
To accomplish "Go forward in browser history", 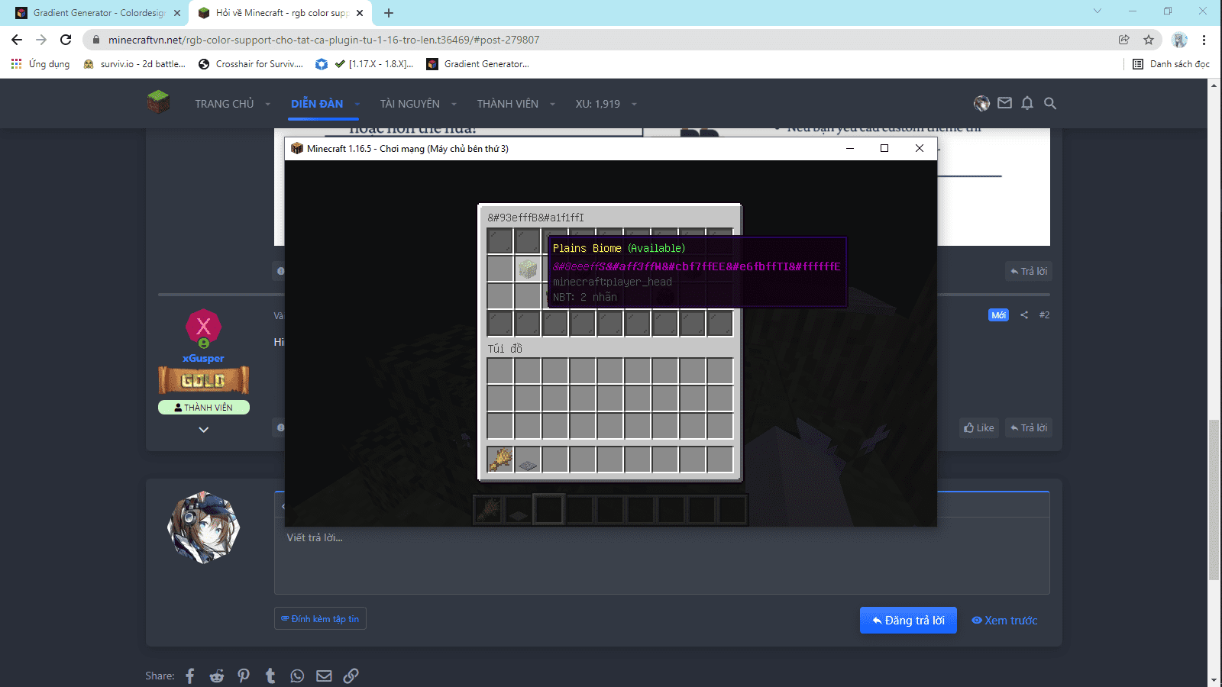I will pyautogui.click(x=41, y=40).
